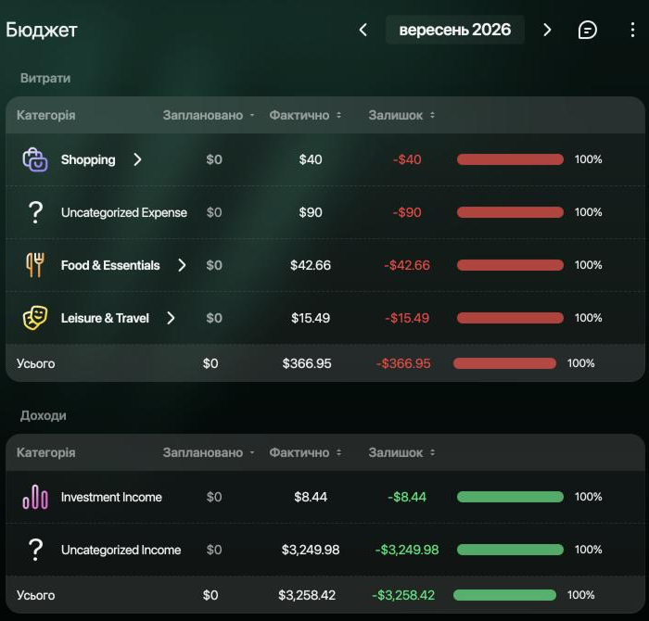Click the Food & Essentials fork icon
The height and width of the screenshot is (621, 649).
(35, 265)
